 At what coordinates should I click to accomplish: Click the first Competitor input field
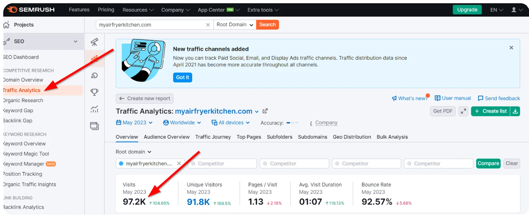pyautogui.click(x=222, y=163)
